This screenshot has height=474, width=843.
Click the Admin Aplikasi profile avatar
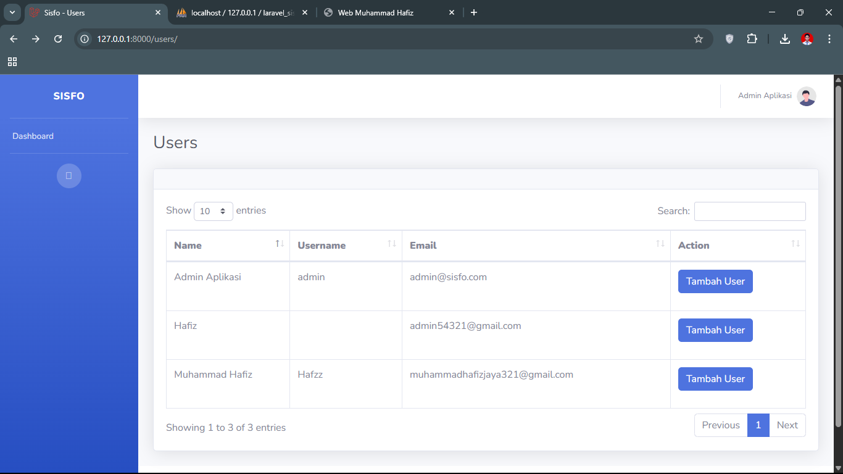[x=806, y=96]
